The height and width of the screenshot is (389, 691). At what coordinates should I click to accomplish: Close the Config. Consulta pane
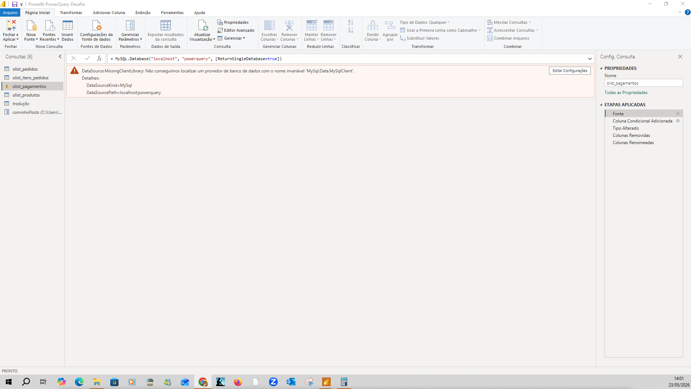(x=680, y=57)
